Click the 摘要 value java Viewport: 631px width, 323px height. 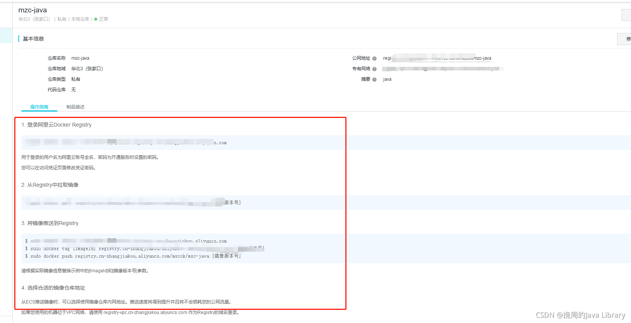point(387,79)
